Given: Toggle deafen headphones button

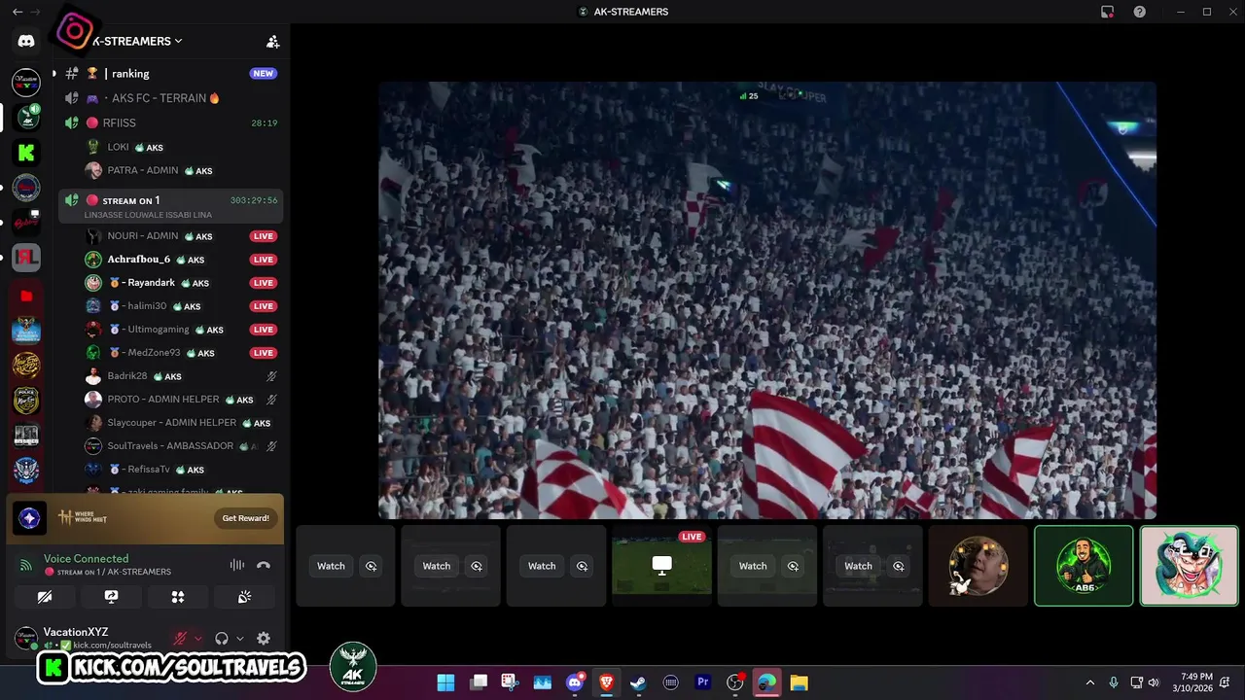Looking at the screenshot, I should (x=222, y=639).
